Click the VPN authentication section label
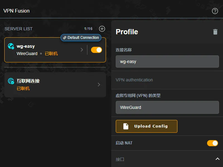223x167 pixels. [134, 80]
